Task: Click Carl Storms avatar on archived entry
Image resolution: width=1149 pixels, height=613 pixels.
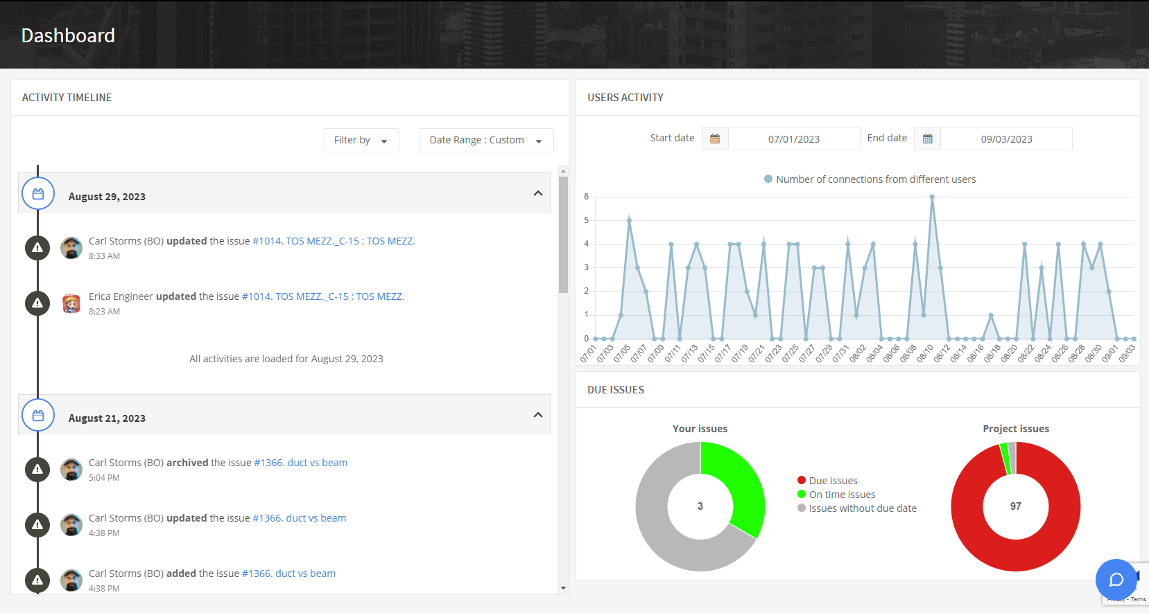Action: 71,470
